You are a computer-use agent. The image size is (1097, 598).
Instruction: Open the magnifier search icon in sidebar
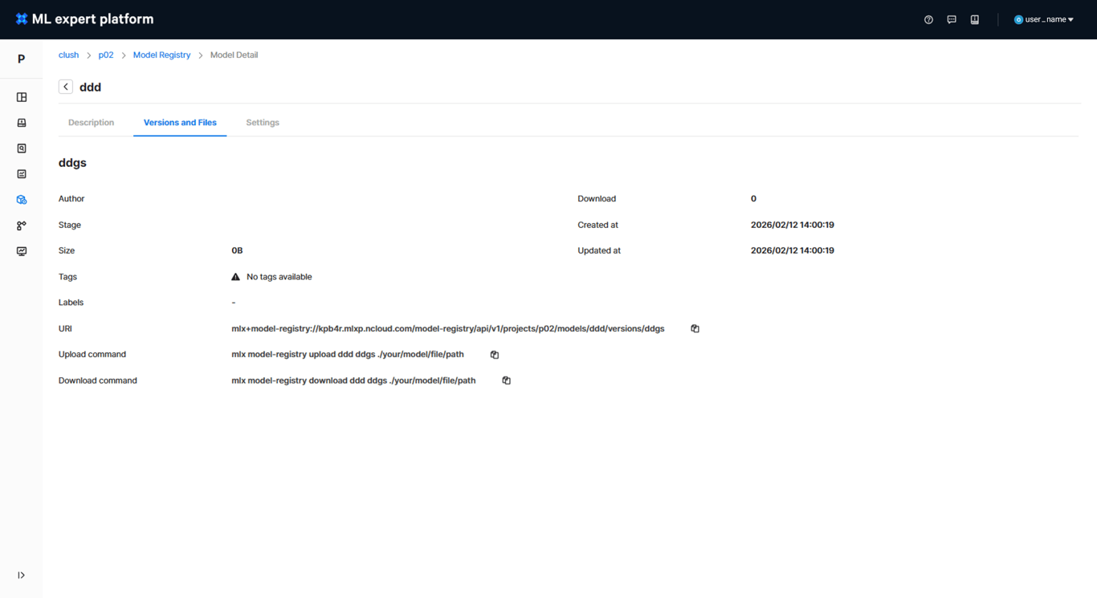22,148
